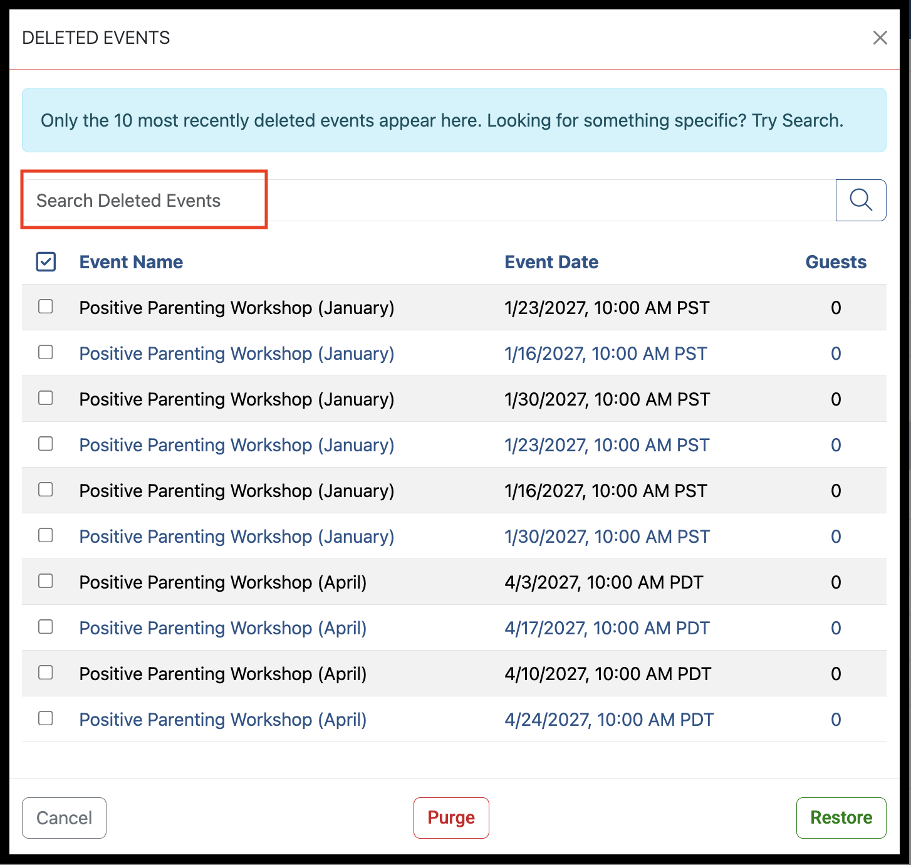911x865 pixels.
Task: Click the date "4/3/2027, 10:00 AM PDT"
Action: pos(604,582)
